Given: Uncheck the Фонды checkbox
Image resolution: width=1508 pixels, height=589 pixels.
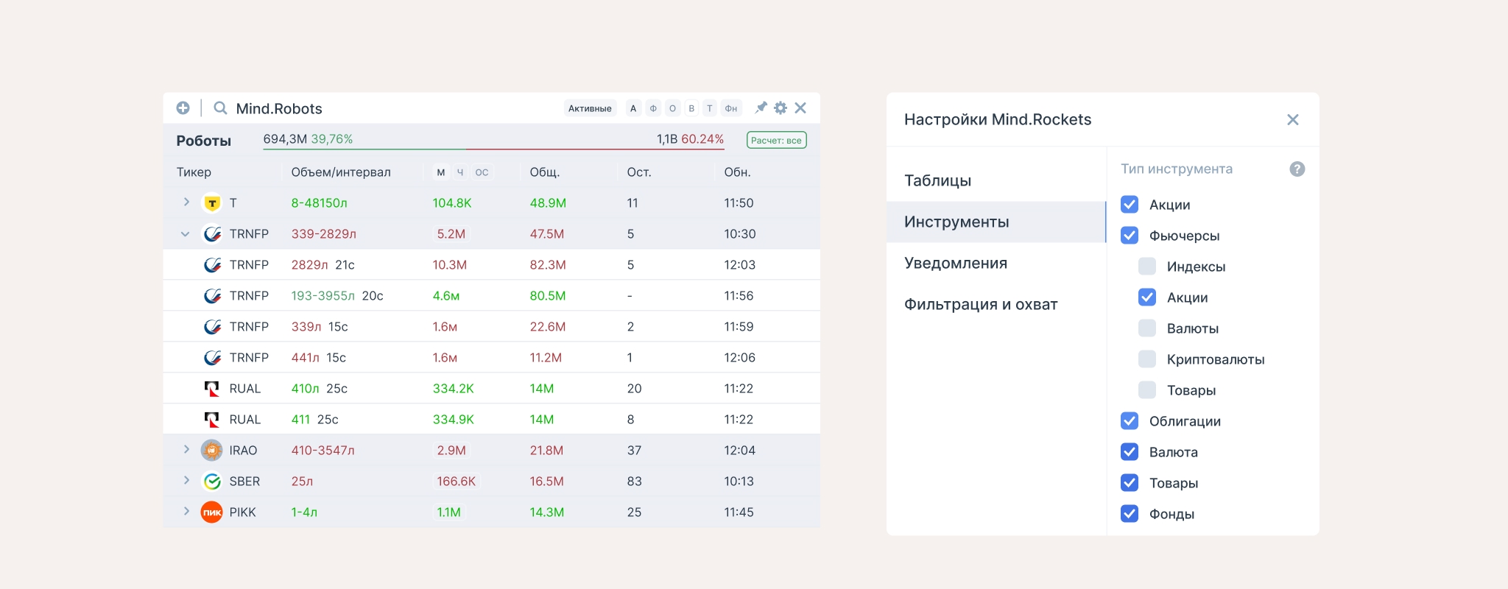Looking at the screenshot, I should pos(1130,514).
